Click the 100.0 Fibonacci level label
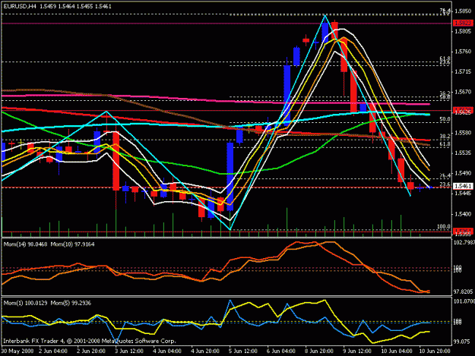The height and width of the screenshot is (356, 475). pos(444,226)
